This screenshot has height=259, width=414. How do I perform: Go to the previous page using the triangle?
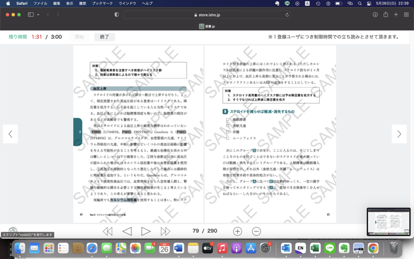pos(127,231)
